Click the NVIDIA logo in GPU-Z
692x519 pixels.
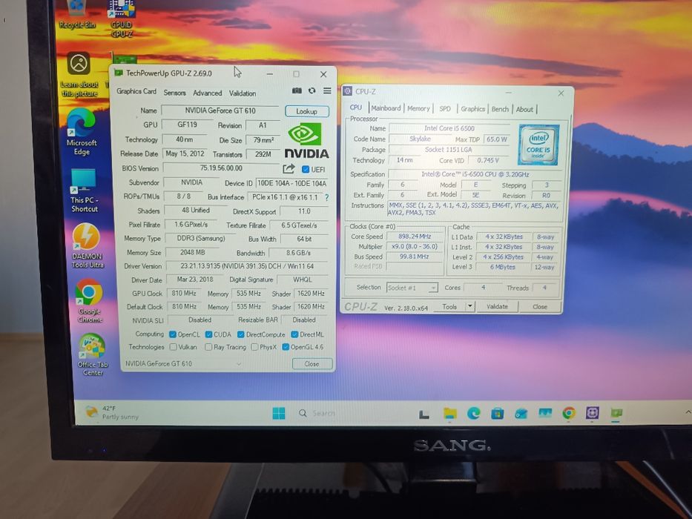(307, 141)
